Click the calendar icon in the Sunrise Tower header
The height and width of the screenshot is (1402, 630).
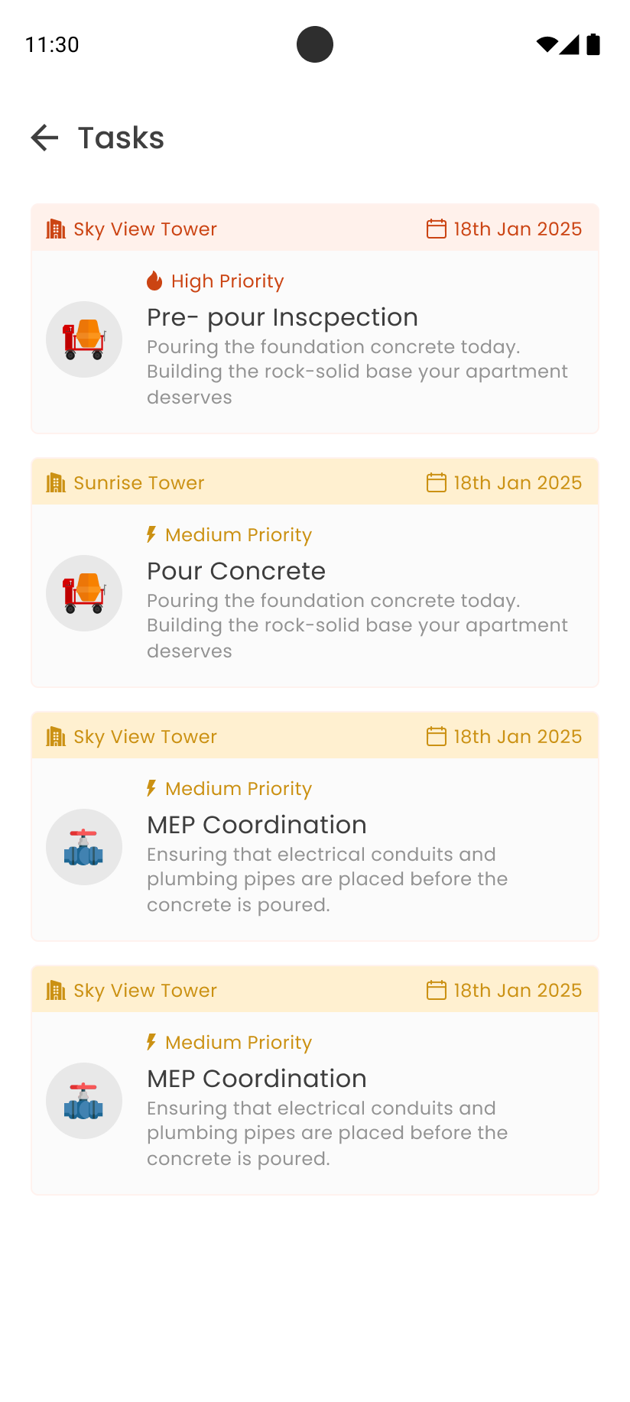click(436, 483)
